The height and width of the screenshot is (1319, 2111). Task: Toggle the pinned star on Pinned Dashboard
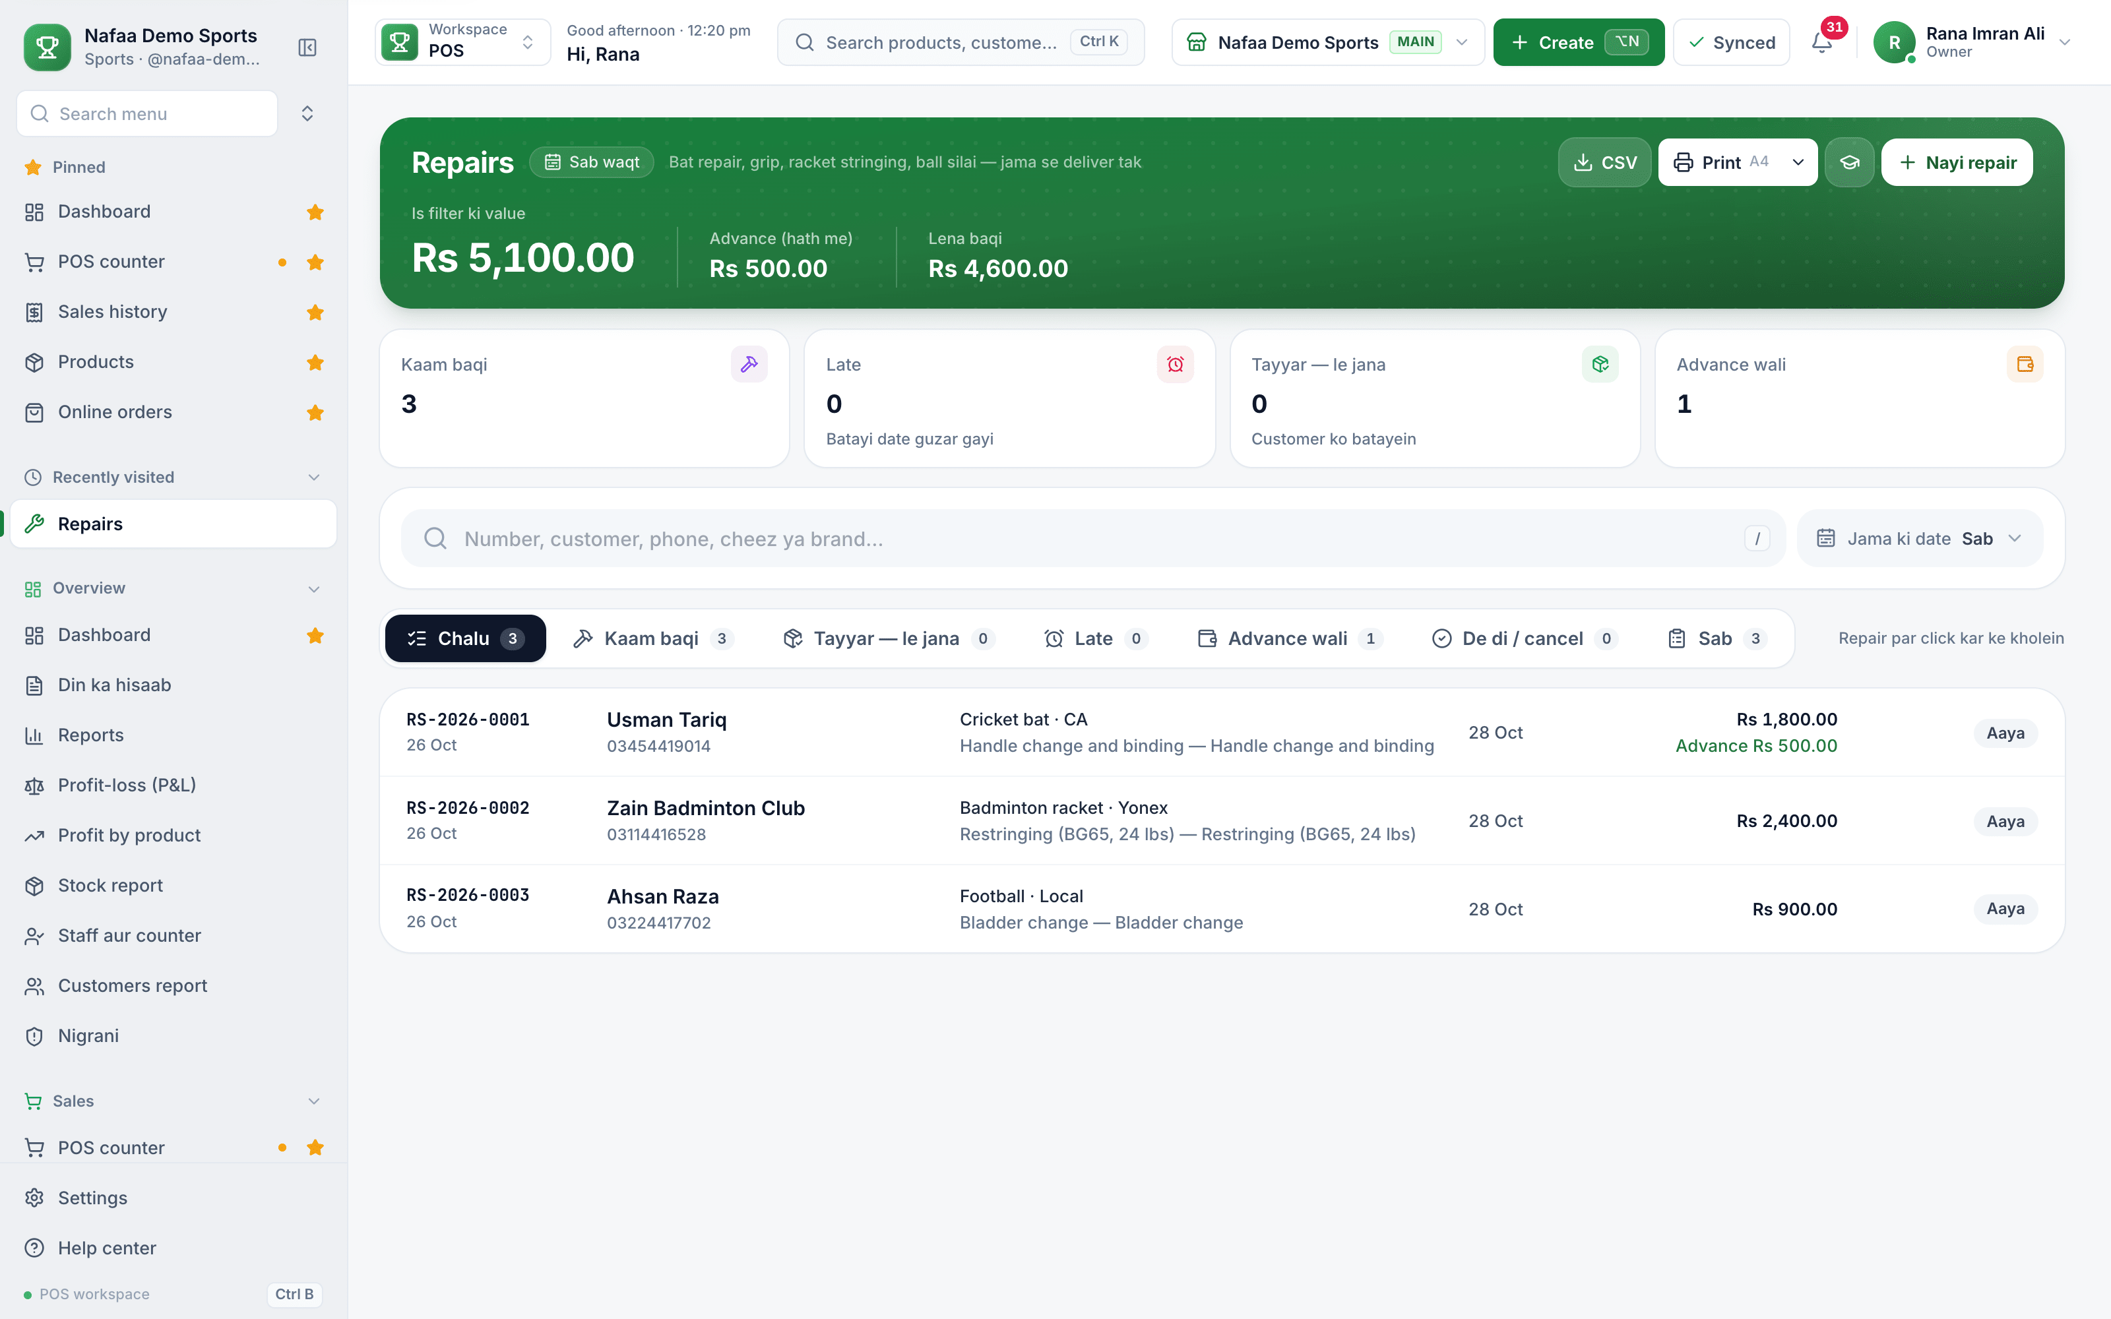pyautogui.click(x=316, y=212)
